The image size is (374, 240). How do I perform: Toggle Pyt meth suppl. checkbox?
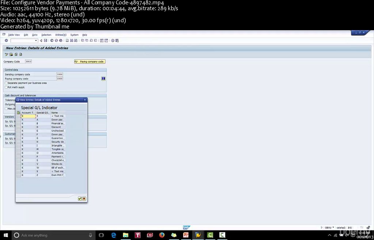point(6,87)
